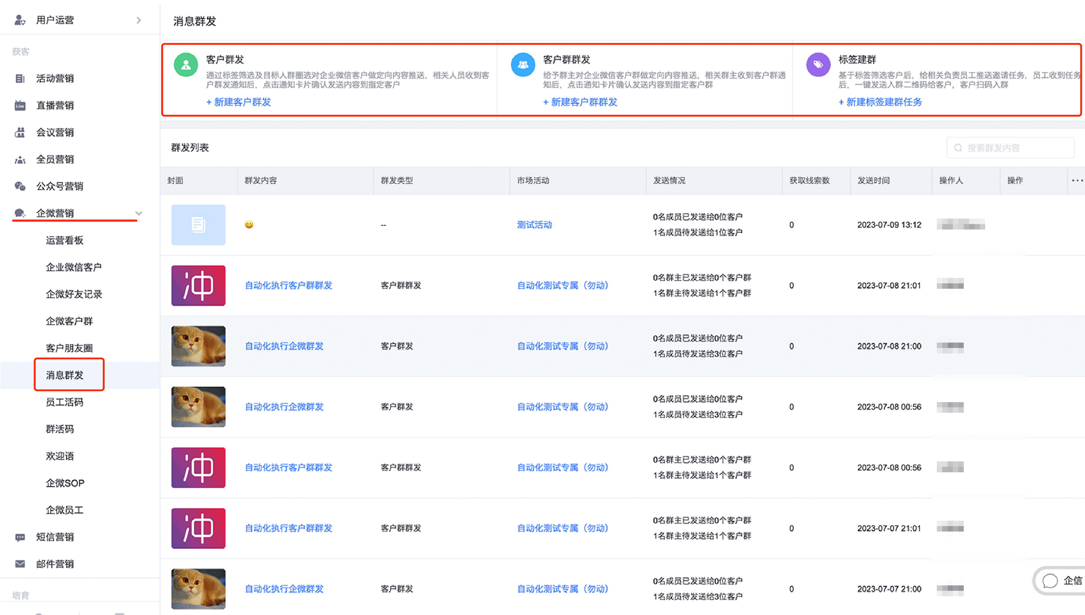Click the 邮件营销 envelope icon

point(20,564)
